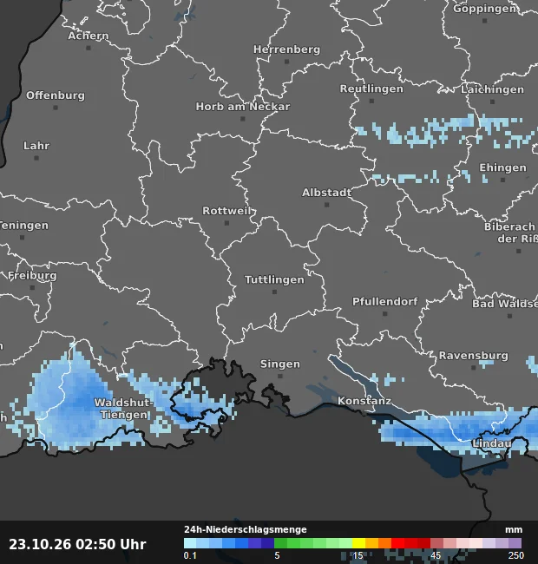Click the lightest blue 0.1 mm legend swatch

[x=190, y=543]
